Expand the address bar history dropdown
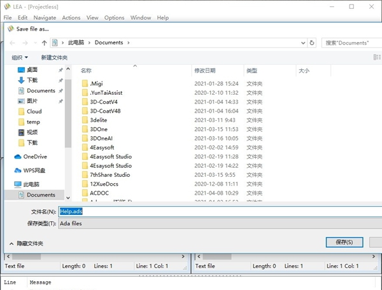The height and width of the screenshot is (290, 382). (x=303, y=43)
